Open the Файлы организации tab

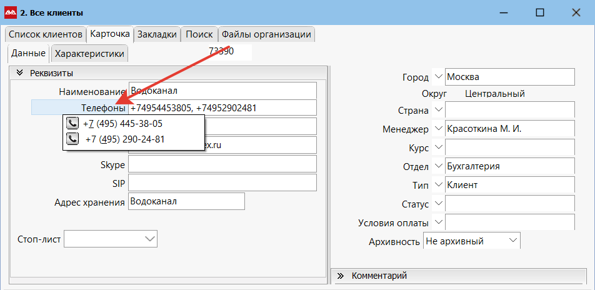[266, 34]
